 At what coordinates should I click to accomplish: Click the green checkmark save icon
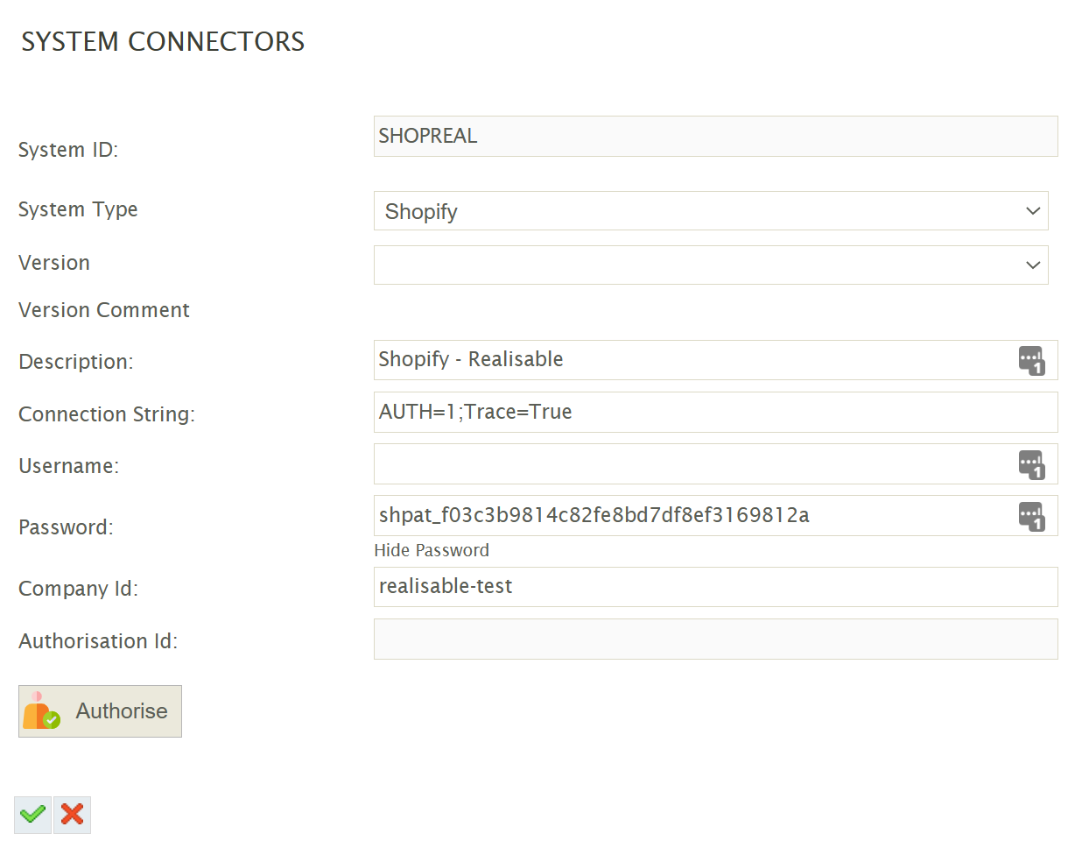point(33,815)
